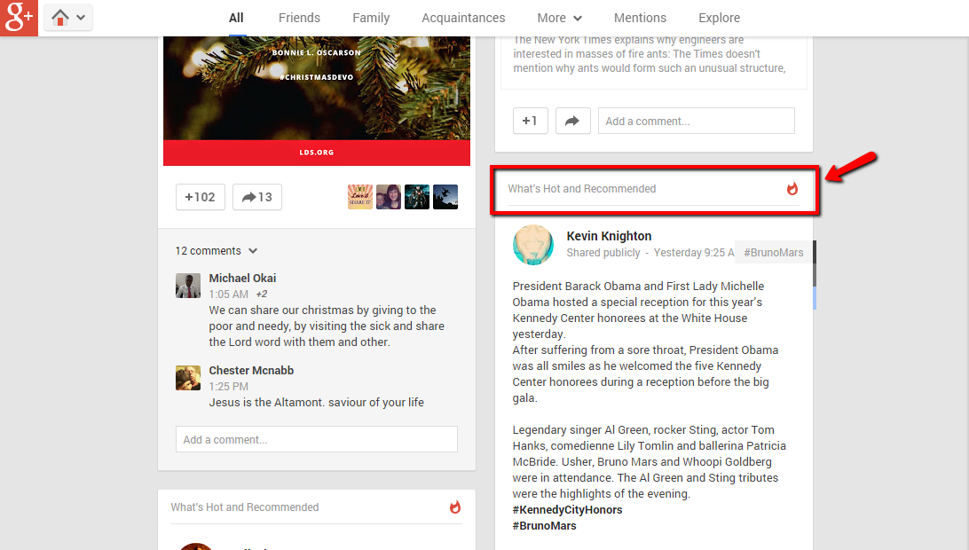Open the Home navigation dropdown
Viewport: 969px width, 550px height.
coord(68,18)
